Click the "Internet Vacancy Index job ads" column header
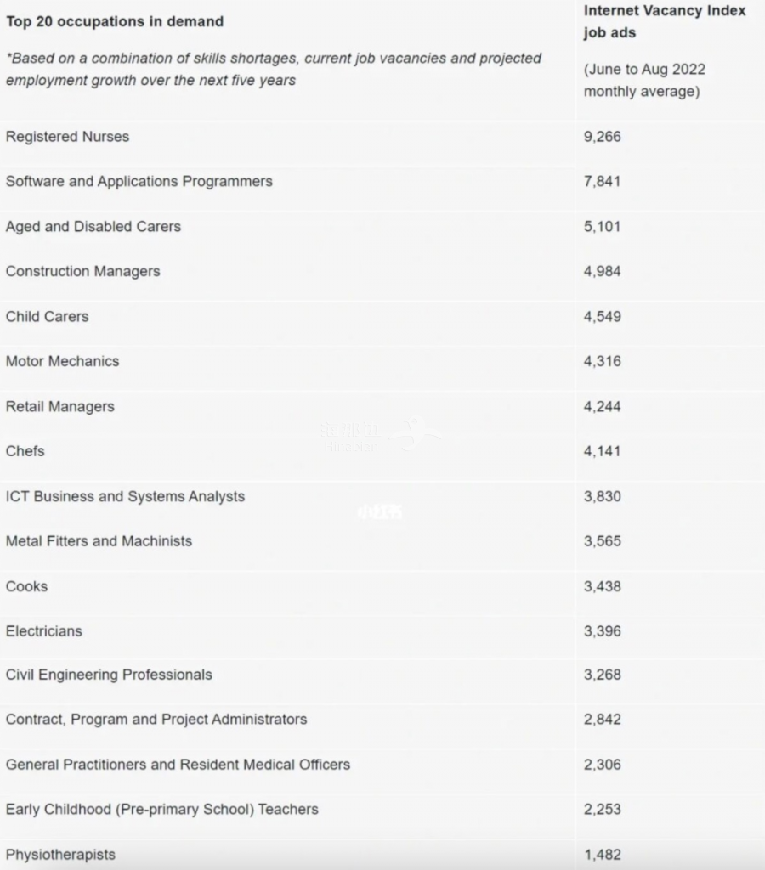This screenshot has width=765, height=870. tap(664, 21)
